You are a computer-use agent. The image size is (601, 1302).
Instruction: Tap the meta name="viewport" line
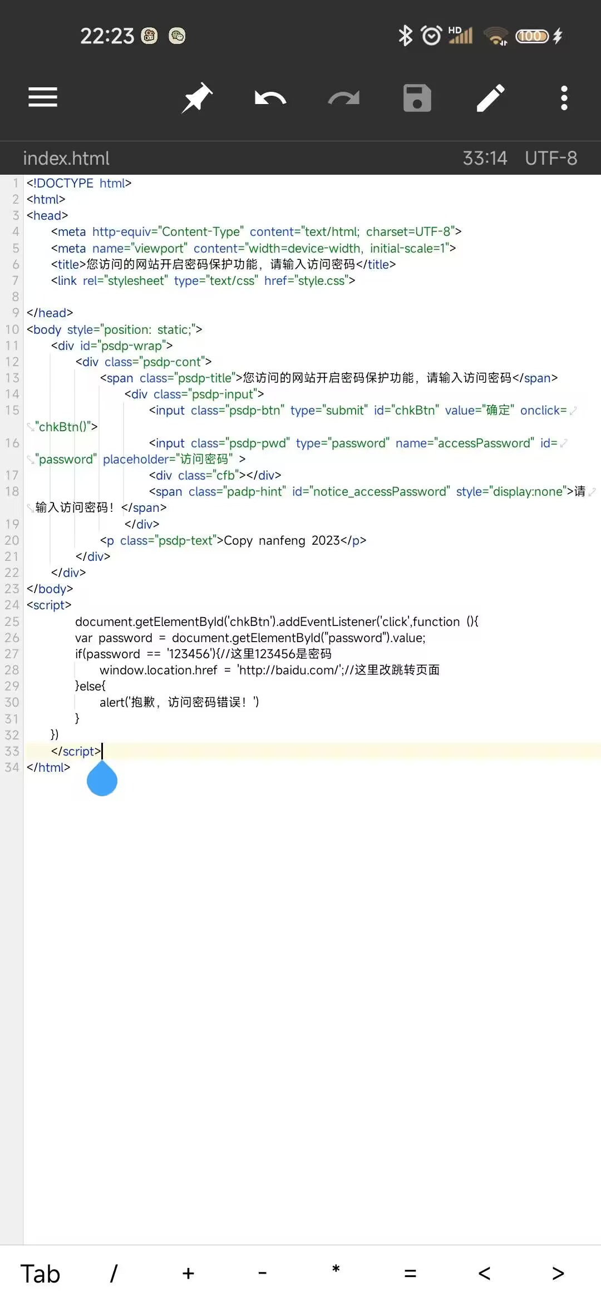click(253, 248)
